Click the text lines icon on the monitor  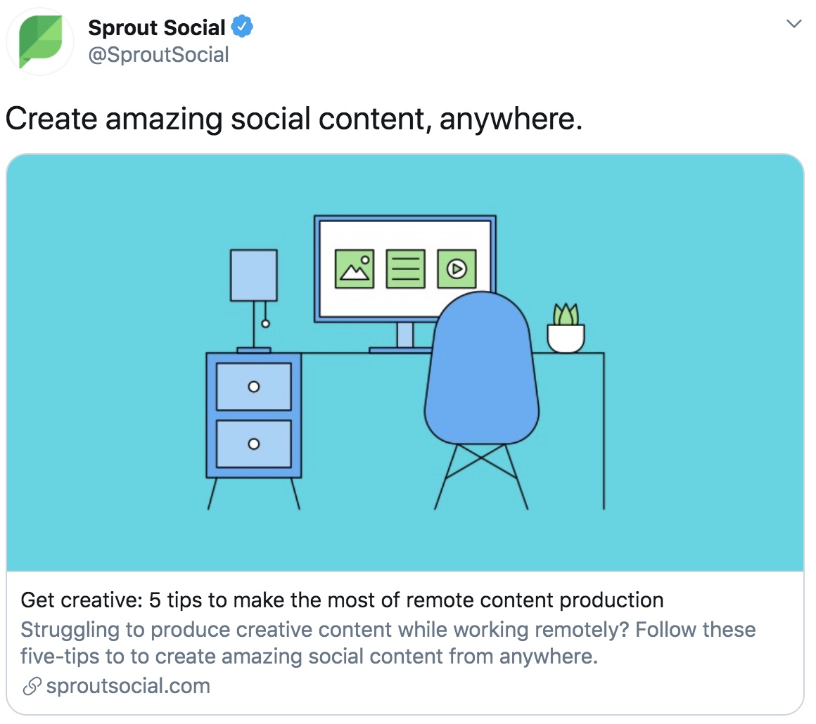point(405,269)
